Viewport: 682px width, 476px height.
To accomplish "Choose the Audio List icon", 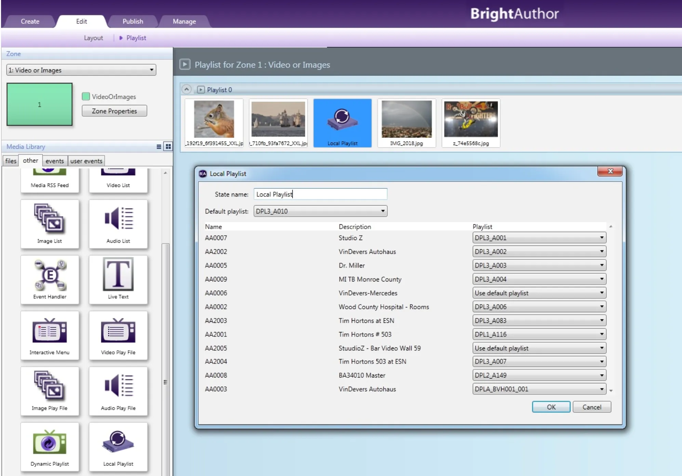I will point(118,224).
